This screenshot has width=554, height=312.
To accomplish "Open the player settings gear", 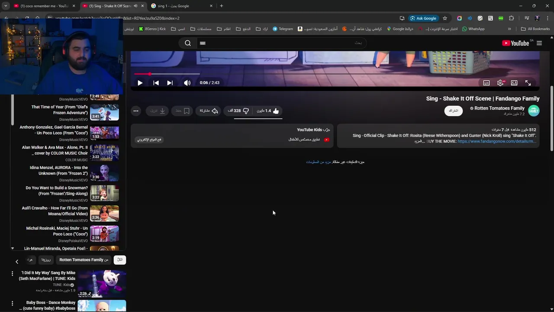I will tap(500, 83).
